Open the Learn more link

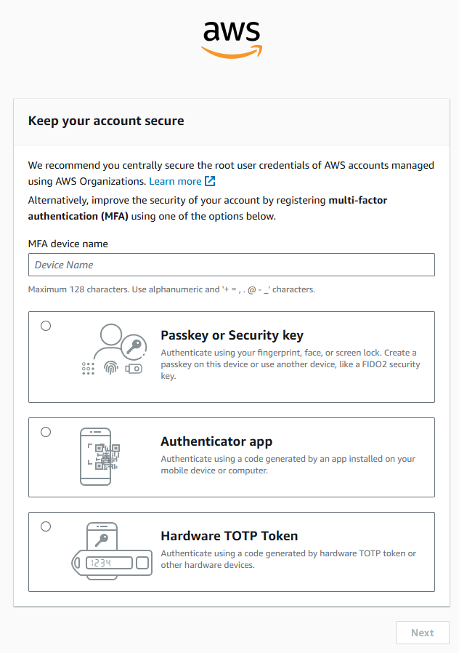(x=175, y=181)
